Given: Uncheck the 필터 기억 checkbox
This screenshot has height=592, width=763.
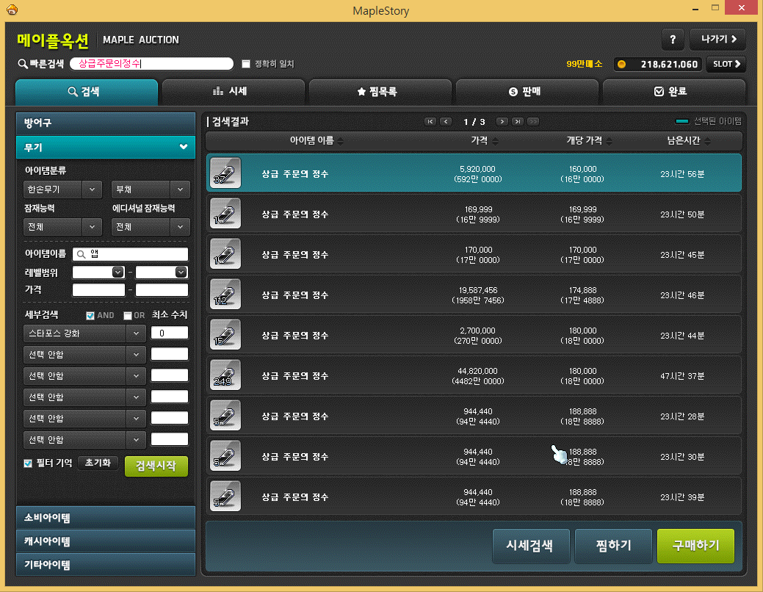Looking at the screenshot, I should (28, 463).
